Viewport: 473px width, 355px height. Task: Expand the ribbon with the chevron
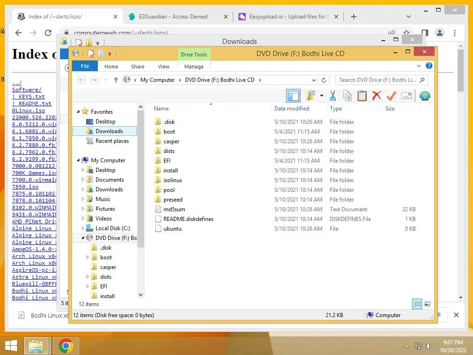tap(418, 66)
